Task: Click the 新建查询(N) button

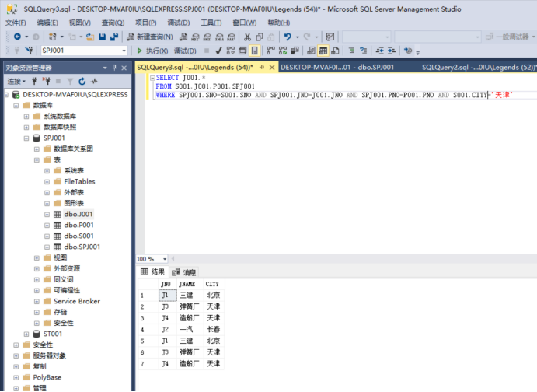Action: tap(150, 37)
